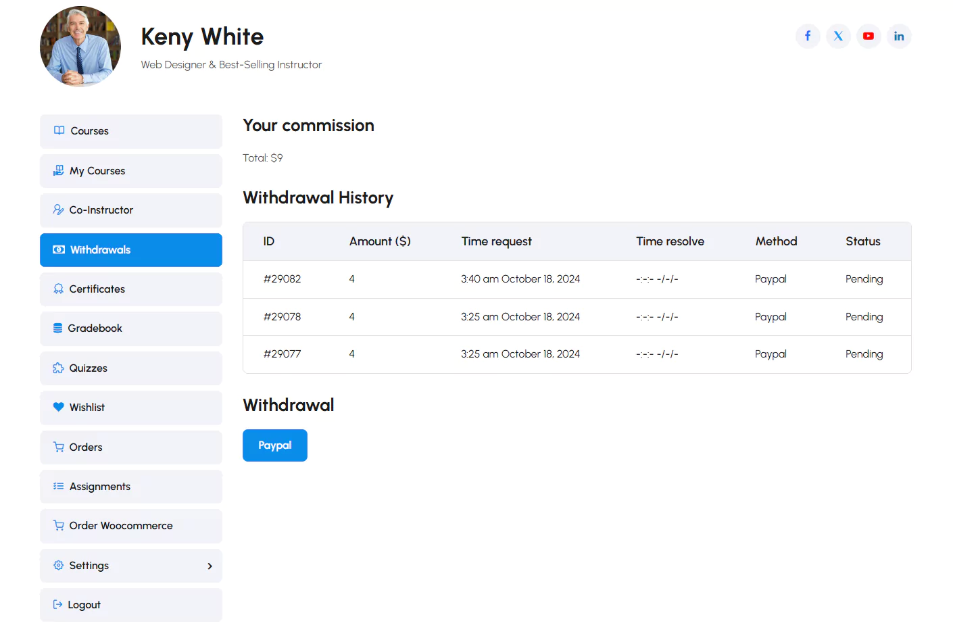Select withdrawal ID #29078

coord(282,317)
